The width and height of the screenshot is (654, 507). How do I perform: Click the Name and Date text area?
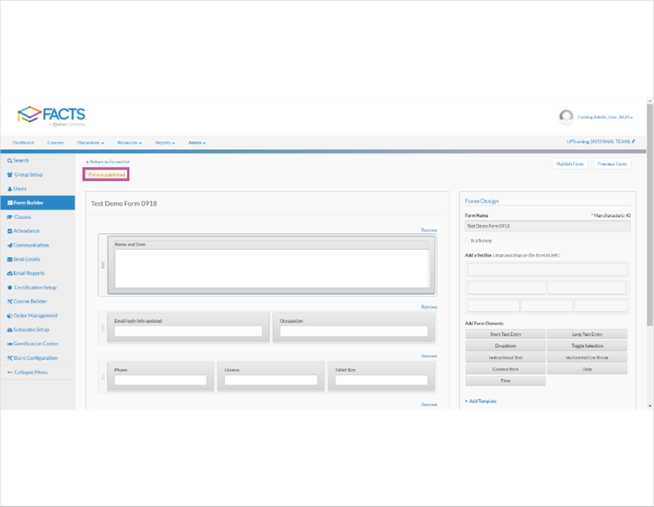pos(272,269)
